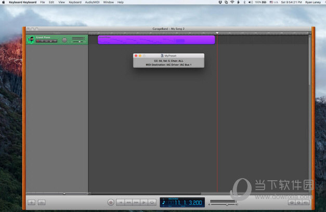Click the CC: 64, Val: 0, Chan: ALL text
Screen dimensions: 326x212
168,61
